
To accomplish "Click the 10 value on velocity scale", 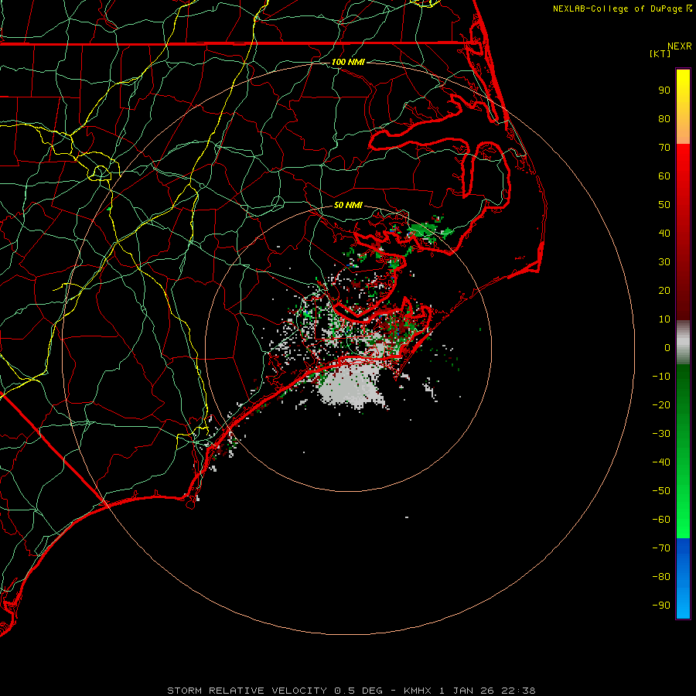I will [x=664, y=319].
